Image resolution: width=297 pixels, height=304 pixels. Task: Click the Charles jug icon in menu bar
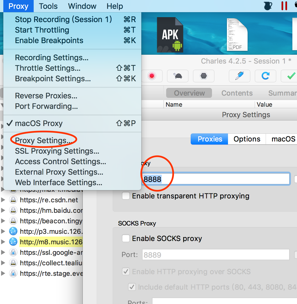(x=268, y=6)
